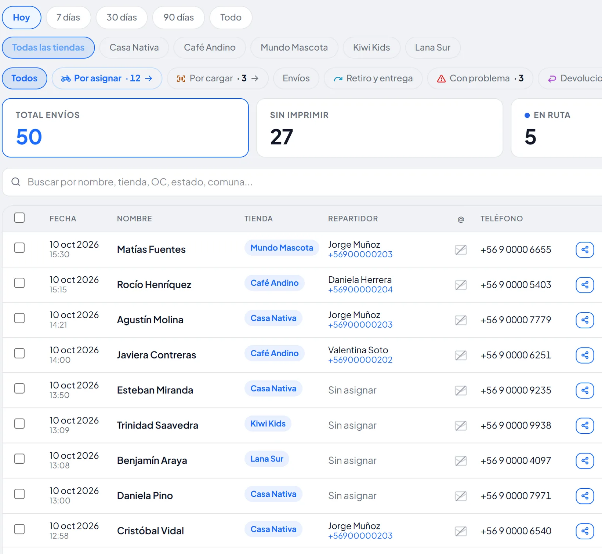Screen dimensions: 602x554
Task: Click email icon for Rocío Henríquez
Action: click(461, 285)
